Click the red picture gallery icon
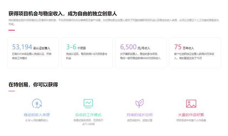 coord(191,104)
